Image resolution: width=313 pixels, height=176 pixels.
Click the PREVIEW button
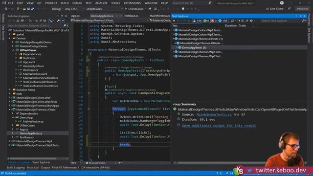coord(302,9)
